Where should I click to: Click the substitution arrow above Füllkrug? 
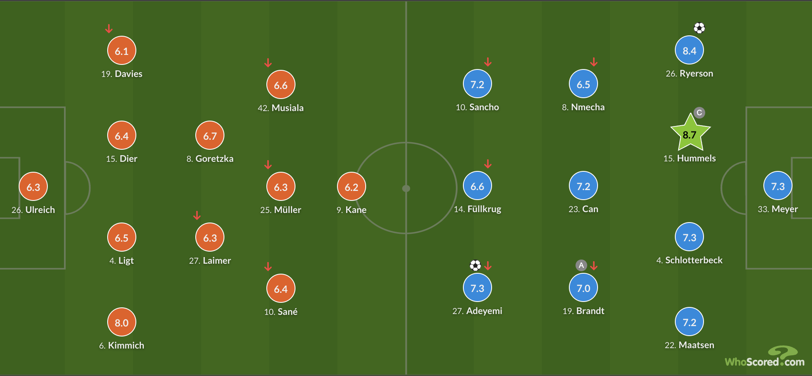tap(488, 164)
